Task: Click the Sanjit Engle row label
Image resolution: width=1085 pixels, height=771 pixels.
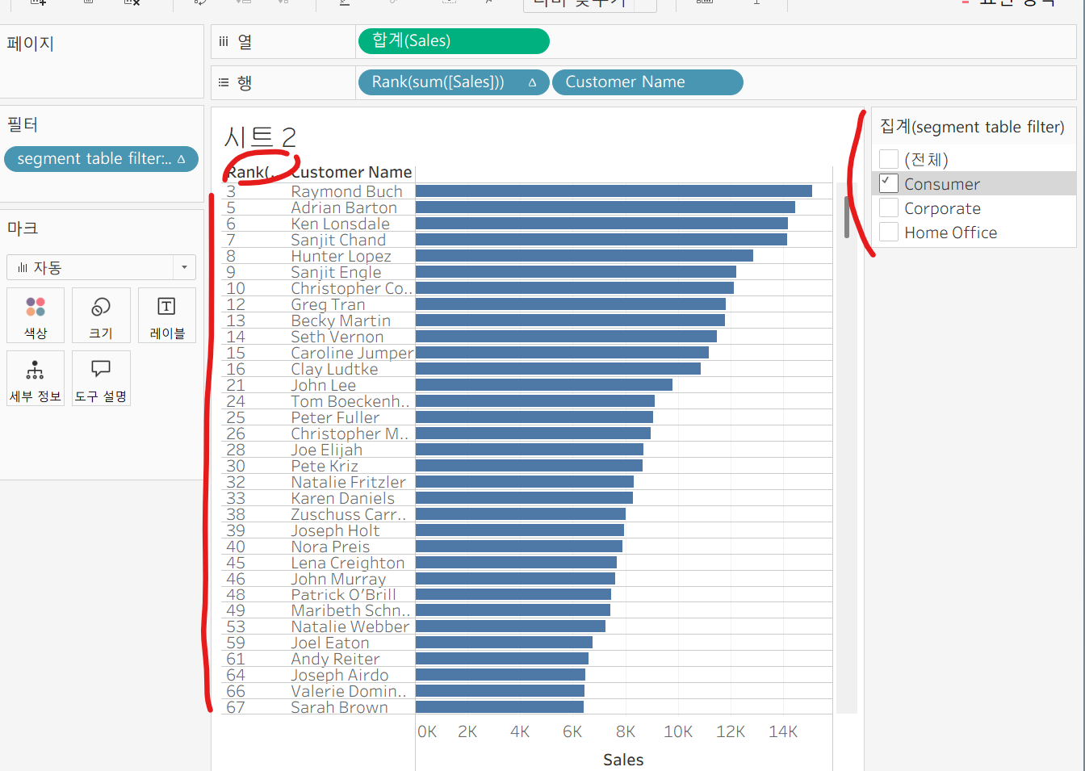Action: pyautogui.click(x=336, y=272)
